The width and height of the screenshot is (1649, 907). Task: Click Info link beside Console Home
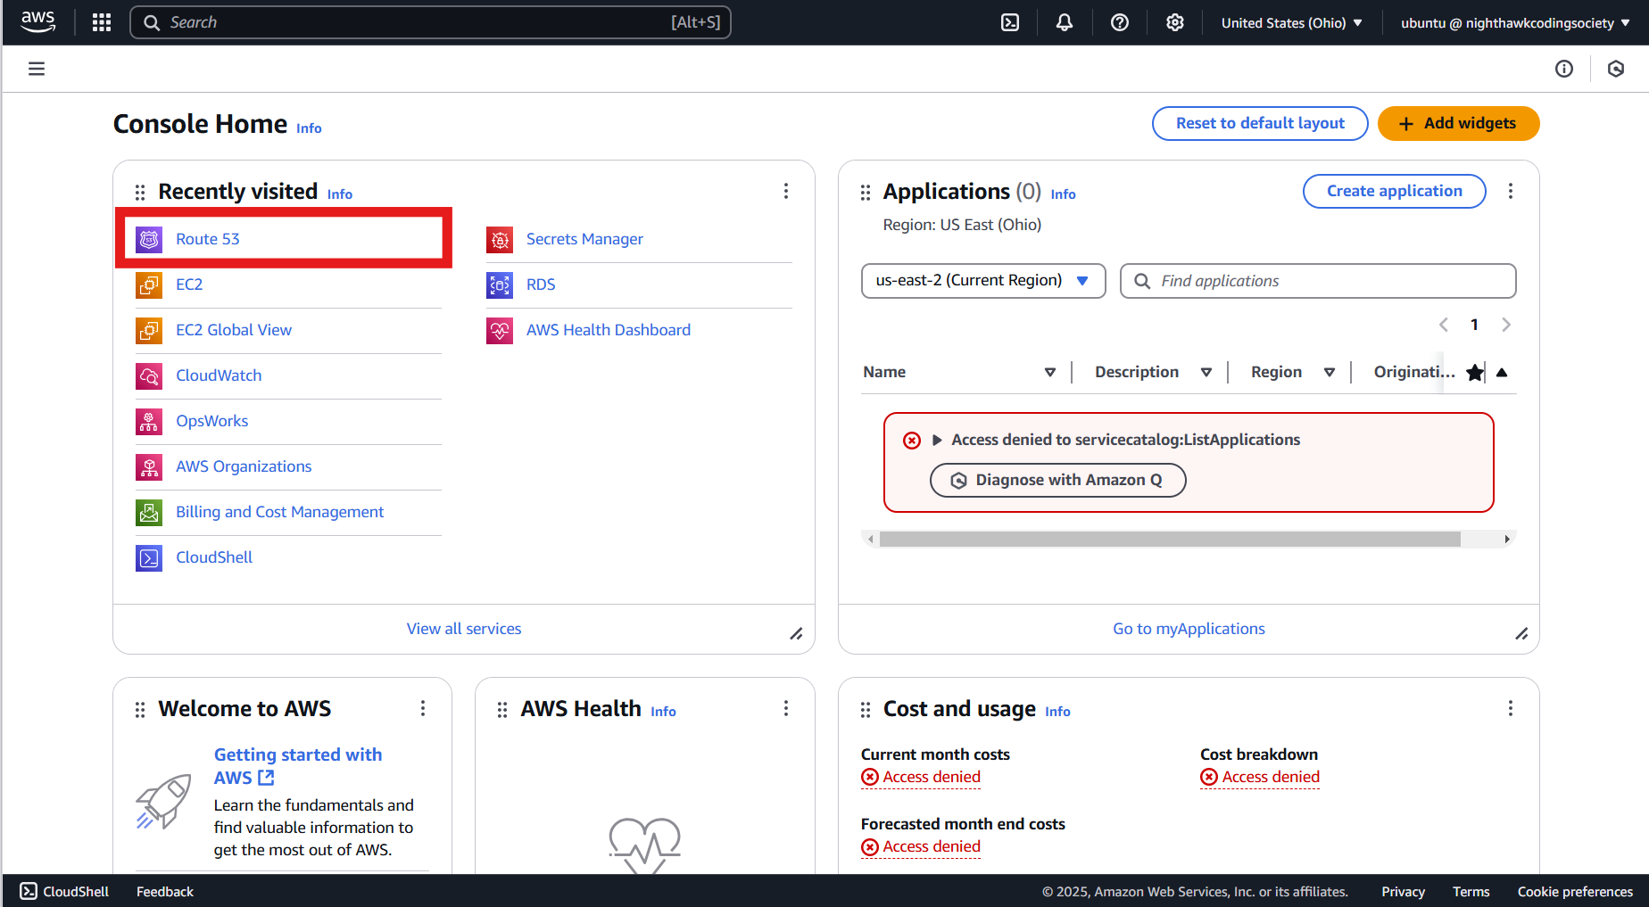click(x=309, y=128)
